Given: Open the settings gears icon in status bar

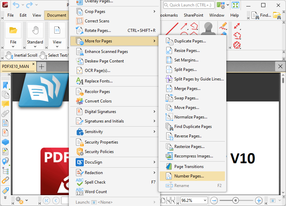Looking at the screenshot, I should point(19,200).
